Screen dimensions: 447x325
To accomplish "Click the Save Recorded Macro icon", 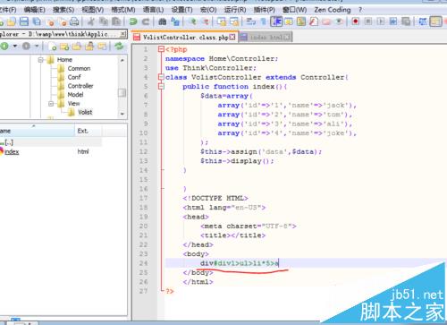I will (406, 21).
